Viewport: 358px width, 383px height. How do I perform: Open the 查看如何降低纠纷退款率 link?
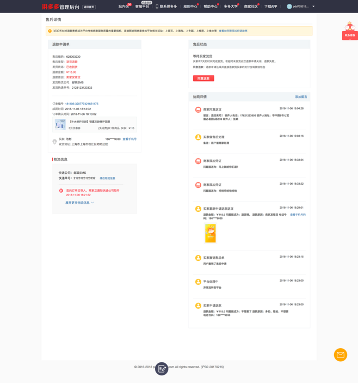[233, 31]
